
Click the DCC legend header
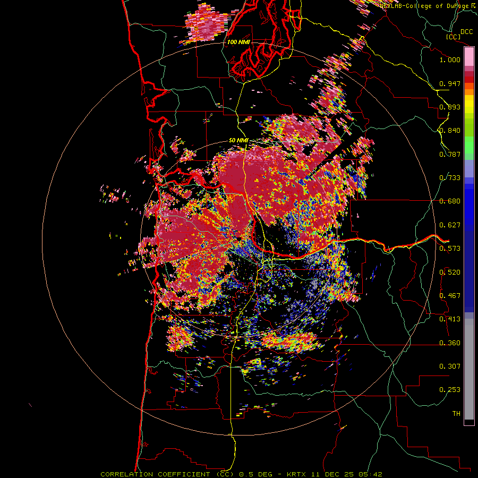pos(466,32)
